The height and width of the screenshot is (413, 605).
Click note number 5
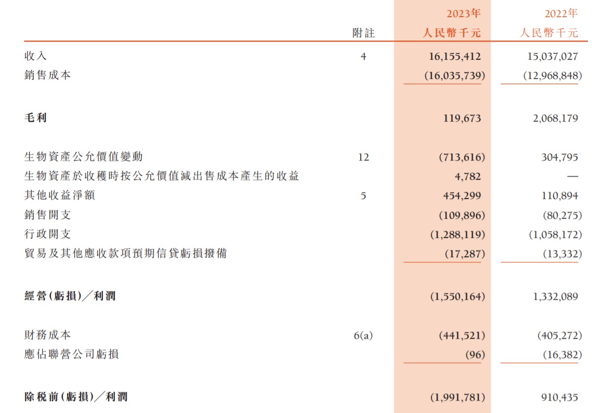(363, 196)
